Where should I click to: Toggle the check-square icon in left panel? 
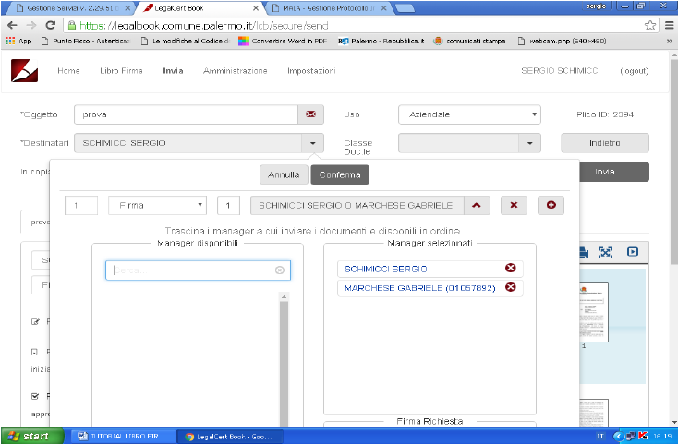tap(35, 396)
